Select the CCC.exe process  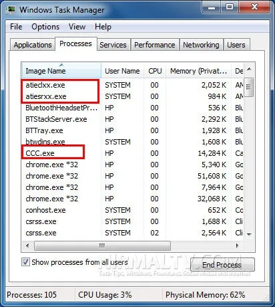coord(132,153)
